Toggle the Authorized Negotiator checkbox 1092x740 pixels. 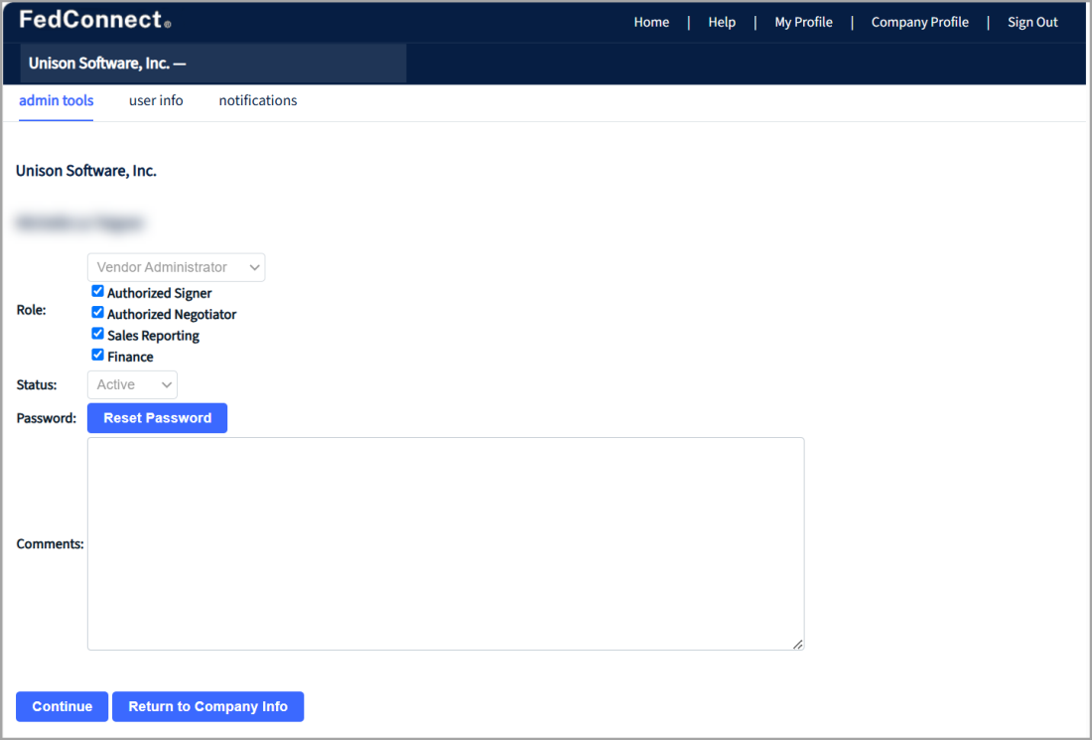click(x=97, y=312)
